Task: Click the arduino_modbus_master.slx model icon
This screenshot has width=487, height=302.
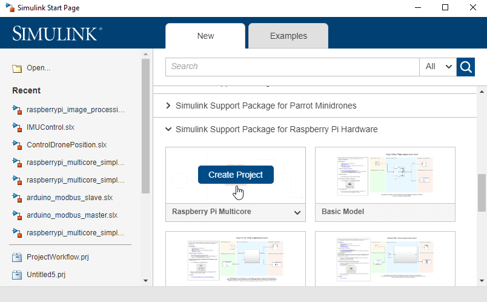Action: [17, 215]
